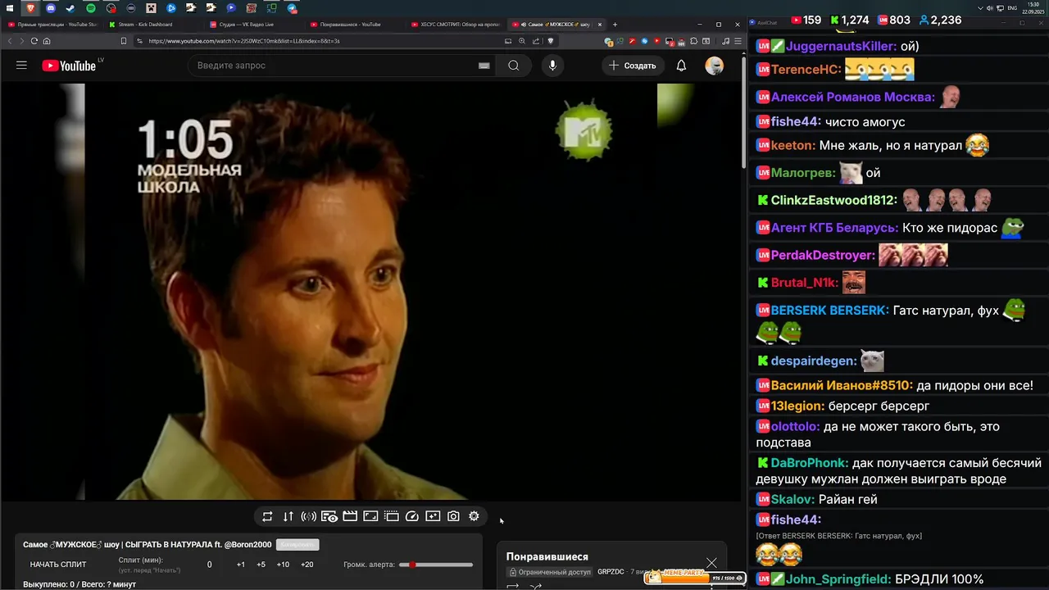Click the YouTube search magnifier button
Screen dimensions: 1049x590
[514, 66]
